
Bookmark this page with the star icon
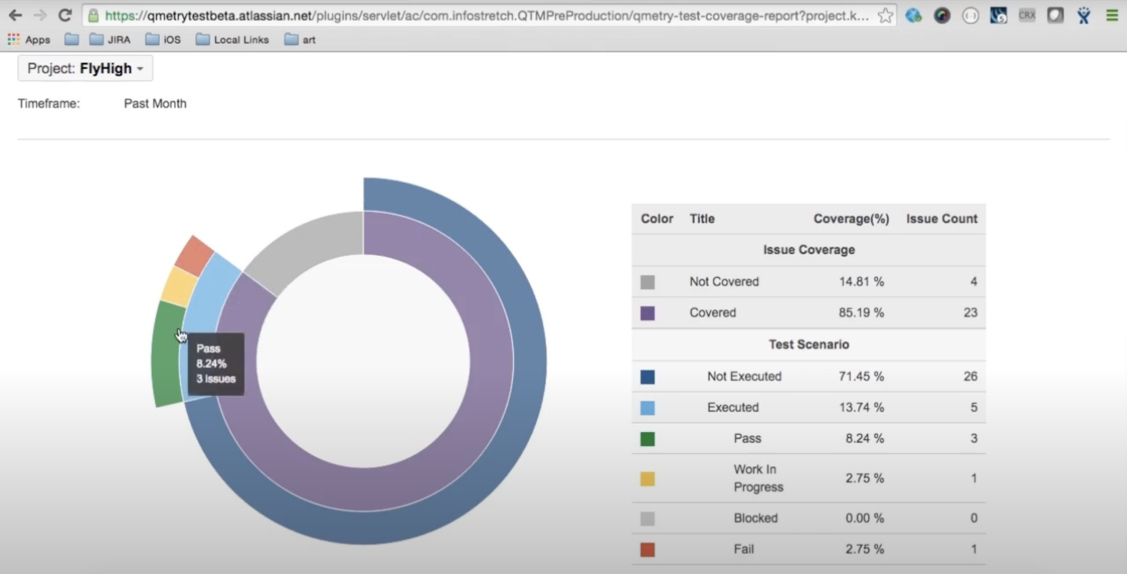(885, 15)
